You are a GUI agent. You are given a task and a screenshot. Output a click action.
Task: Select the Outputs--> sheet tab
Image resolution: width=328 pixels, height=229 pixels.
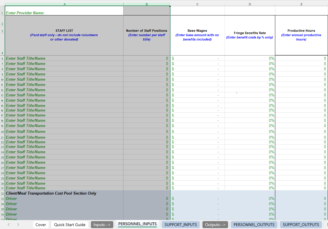(215, 224)
